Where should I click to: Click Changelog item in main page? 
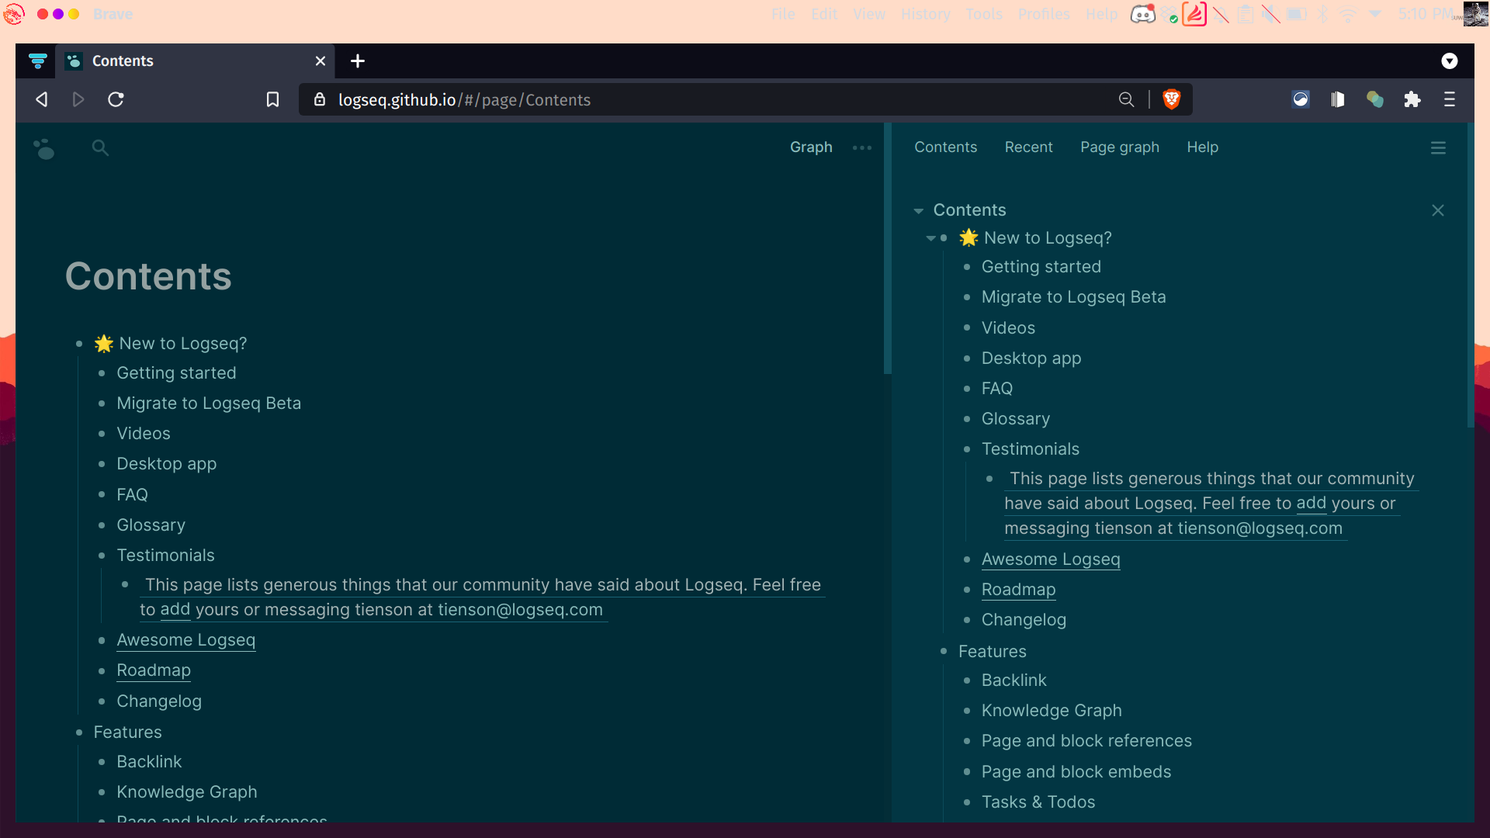(x=159, y=701)
